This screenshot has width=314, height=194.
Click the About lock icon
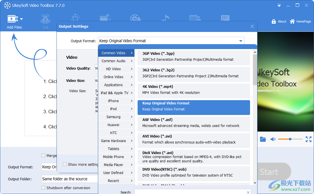tap(274, 21)
